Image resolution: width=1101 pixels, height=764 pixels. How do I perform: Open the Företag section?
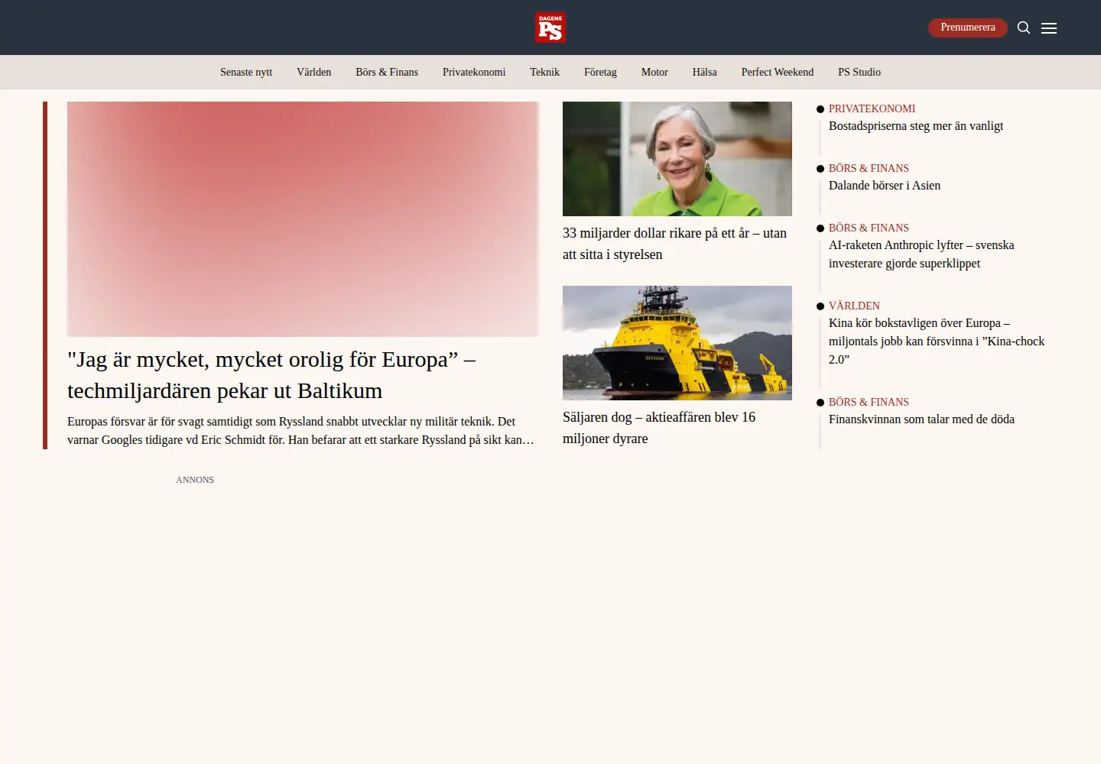600,72
